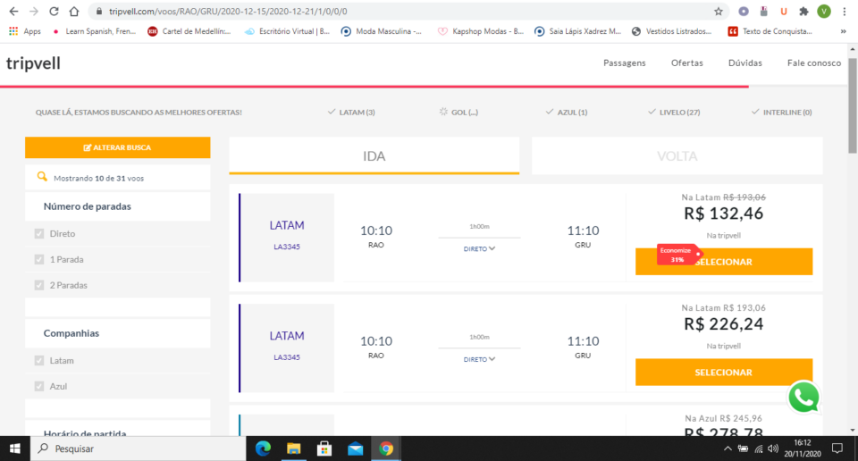Toggle the 1 Parada checkbox
The image size is (858, 461).
coord(39,259)
